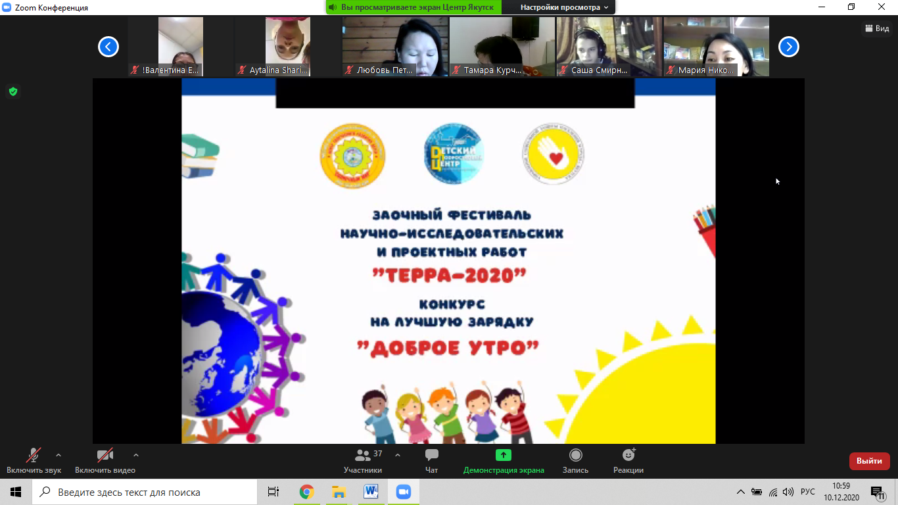The width and height of the screenshot is (898, 505).
Task: Open File Explorer from taskbar
Action: 339,492
